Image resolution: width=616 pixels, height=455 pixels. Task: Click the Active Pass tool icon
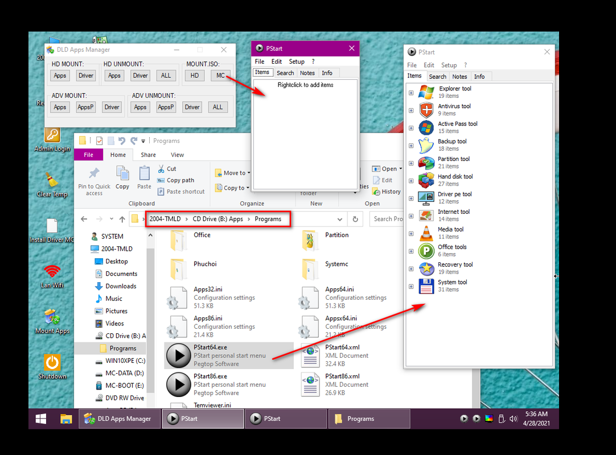point(426,127)
